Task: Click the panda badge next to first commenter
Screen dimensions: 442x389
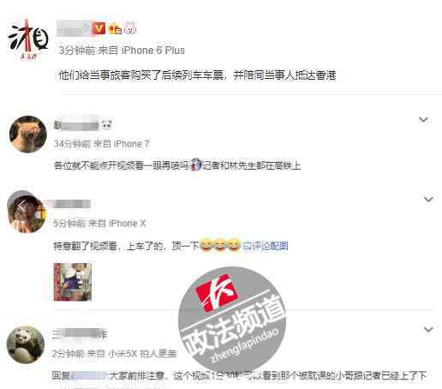Action: (107, 125)
